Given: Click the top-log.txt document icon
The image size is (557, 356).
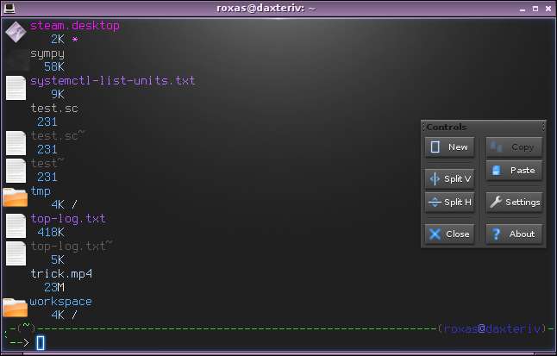Looking at the screenshot, I should (16, 226).
